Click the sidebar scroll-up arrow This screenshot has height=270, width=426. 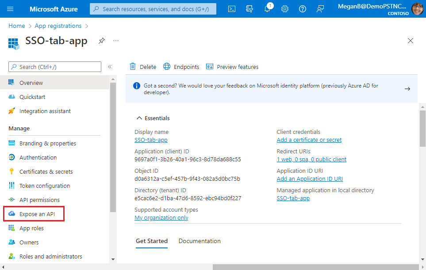pos(113,79)
